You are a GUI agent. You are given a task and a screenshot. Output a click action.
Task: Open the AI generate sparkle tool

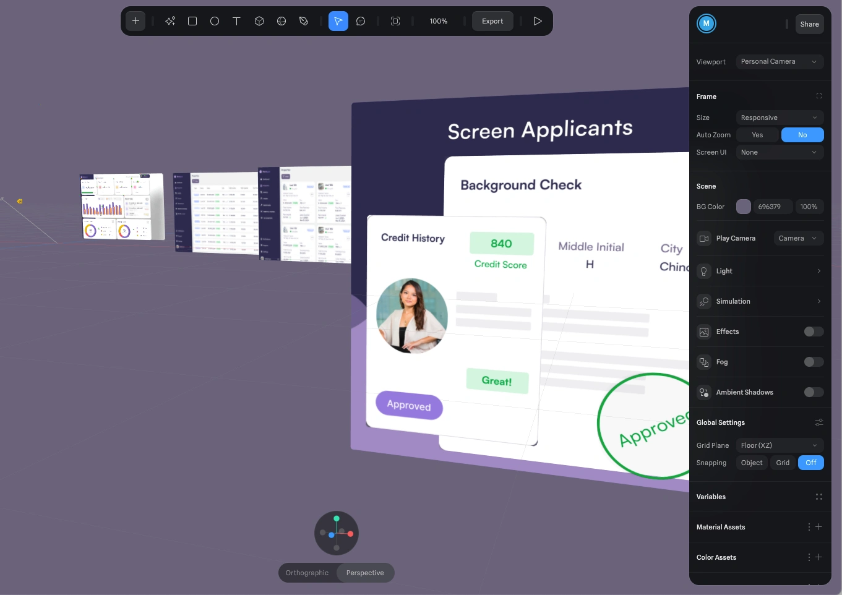pos(170,21)
